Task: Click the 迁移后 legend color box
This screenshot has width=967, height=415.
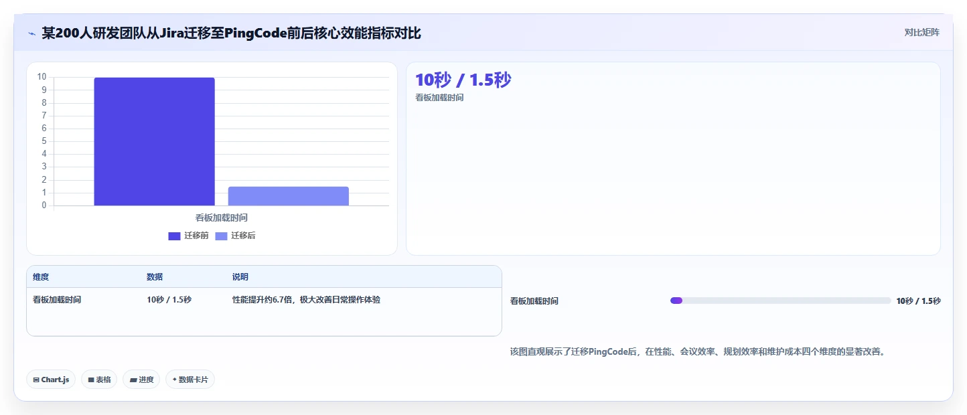Action: coord(221,236)
